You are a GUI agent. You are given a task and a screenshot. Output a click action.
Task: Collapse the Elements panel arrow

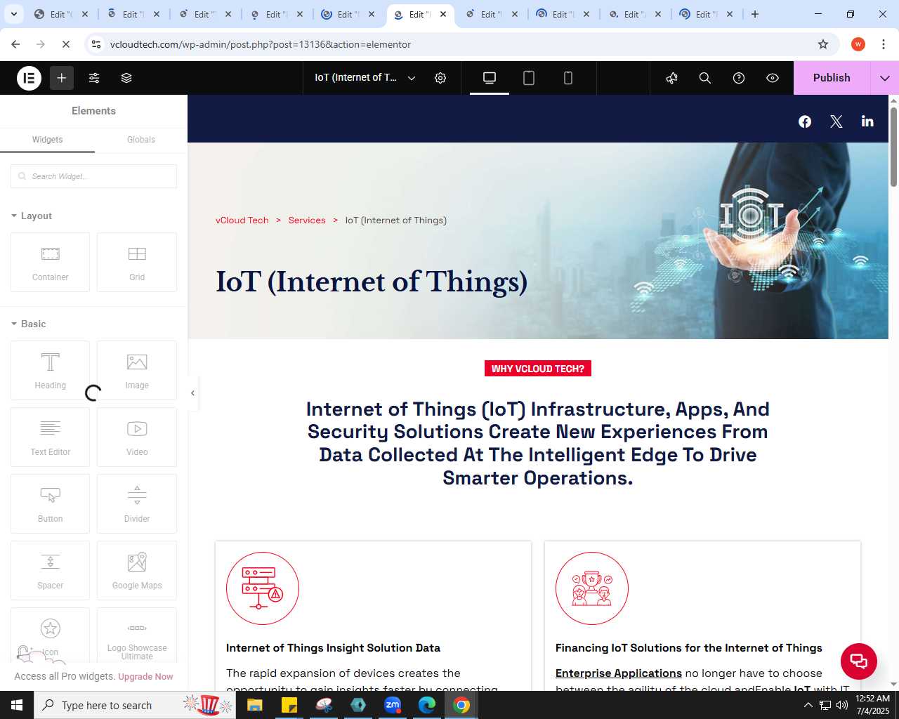tap(192, 393)
